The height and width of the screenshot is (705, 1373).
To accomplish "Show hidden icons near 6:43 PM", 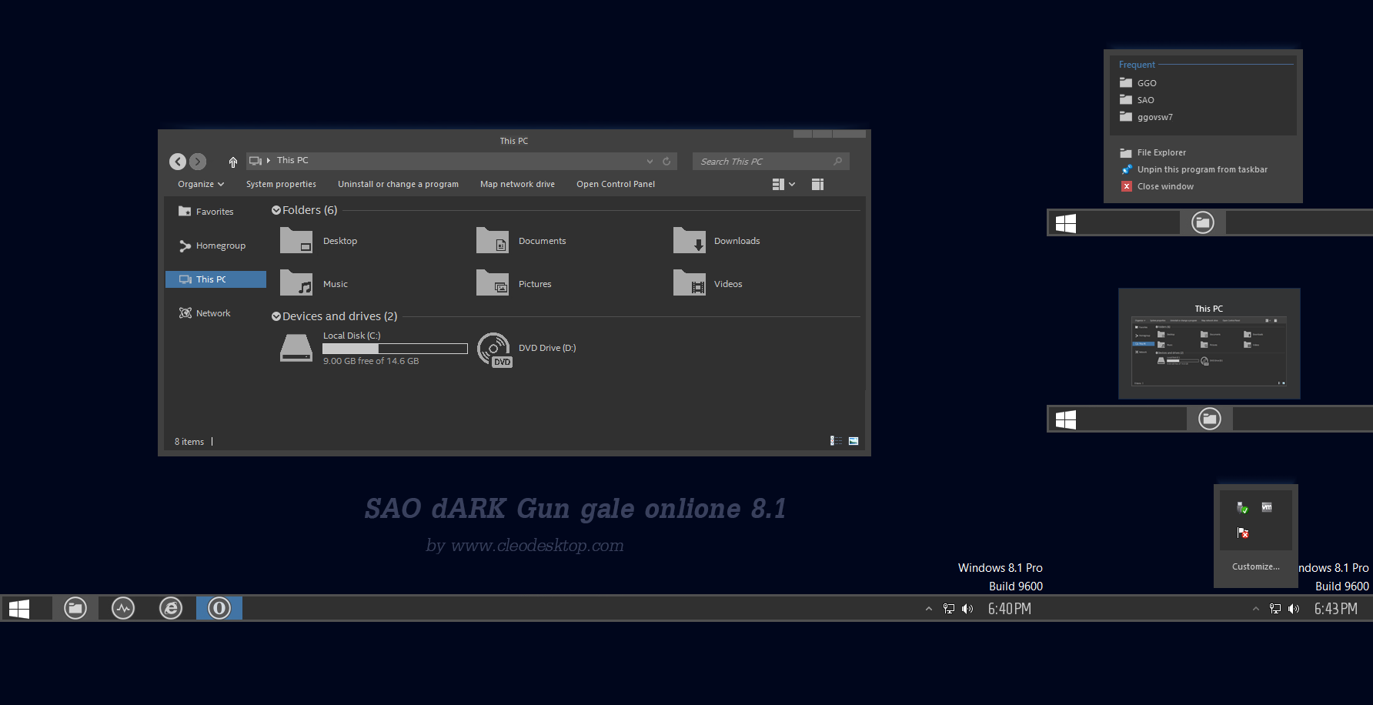I will (x=1256, y=609).
